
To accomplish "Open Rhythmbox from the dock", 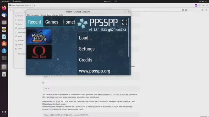I will [x=4, y=30].
